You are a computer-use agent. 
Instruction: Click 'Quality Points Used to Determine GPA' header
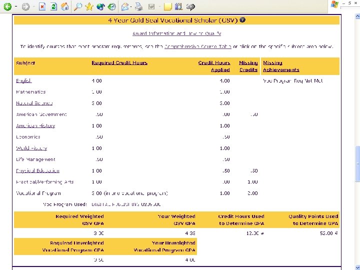313,219
